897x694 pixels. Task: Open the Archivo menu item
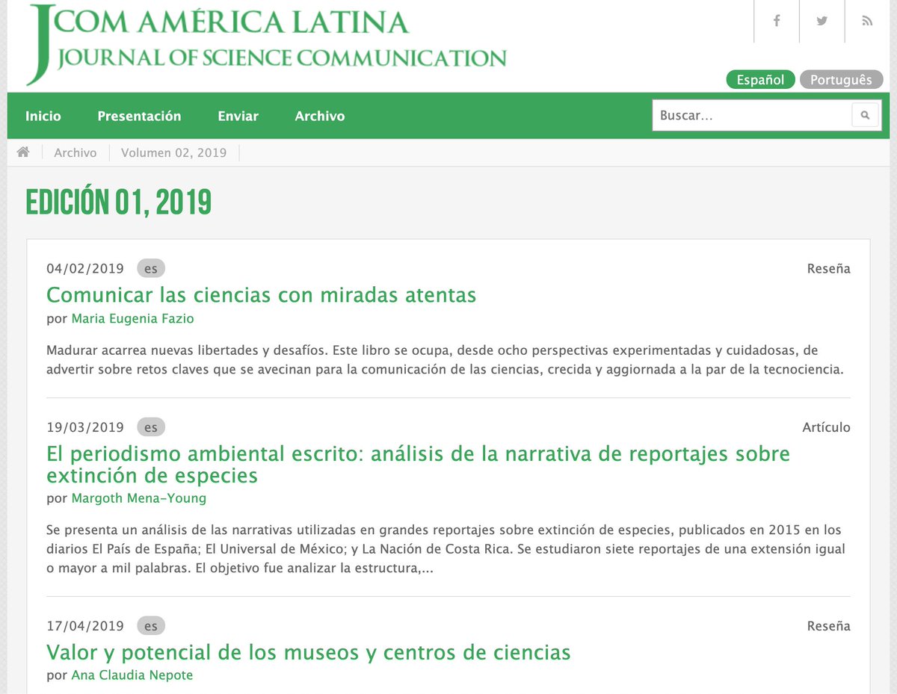click(320, 116)
